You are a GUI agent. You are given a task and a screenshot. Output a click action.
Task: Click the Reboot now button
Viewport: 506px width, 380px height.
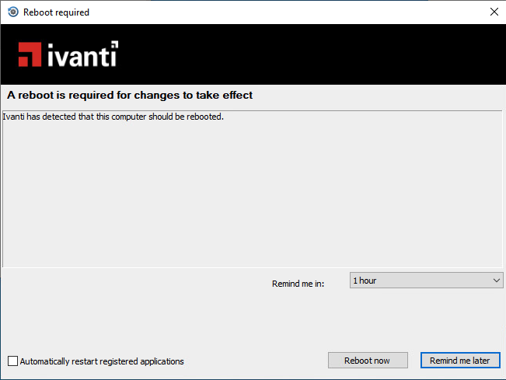coord(368,360)
